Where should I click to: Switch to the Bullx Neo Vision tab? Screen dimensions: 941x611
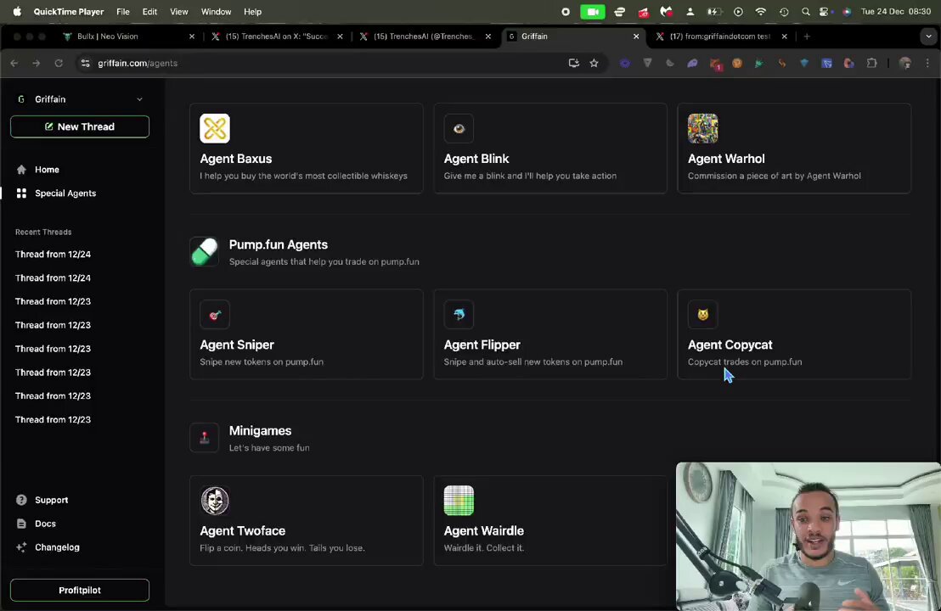pos(129,36)
